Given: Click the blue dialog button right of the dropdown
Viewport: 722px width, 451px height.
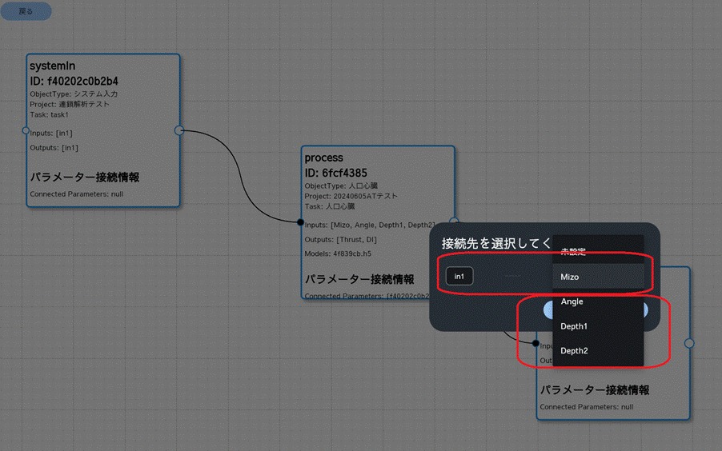Looking at the screenshot, I should [x=646, y=310].
